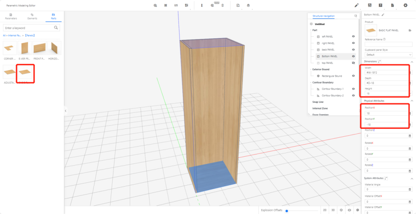This screenshot has height=214, width=416.
Task: Click the 2D view button
Action: pos(324,210)
